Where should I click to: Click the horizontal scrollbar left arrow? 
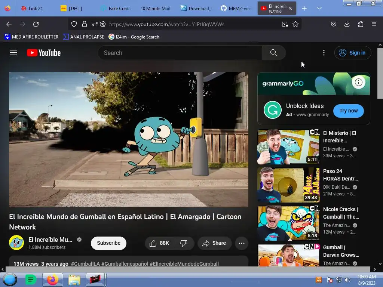click(x=3, y=269)
